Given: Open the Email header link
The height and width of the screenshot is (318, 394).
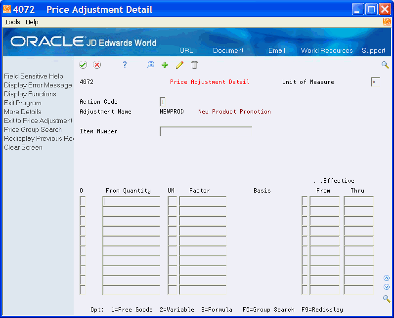Looking at the screenshot, I should pyautogui.click(x=277, y=50).
